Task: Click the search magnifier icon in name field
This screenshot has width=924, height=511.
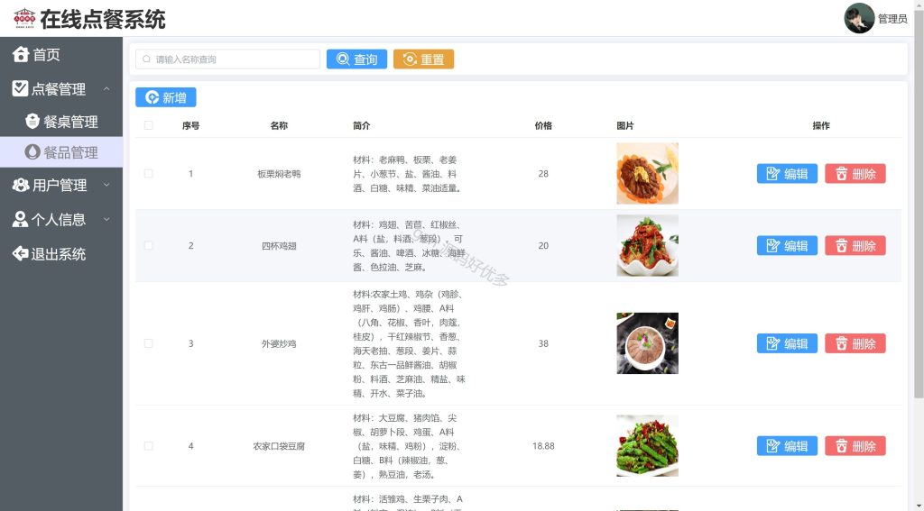Action: [x=147, y=59]
